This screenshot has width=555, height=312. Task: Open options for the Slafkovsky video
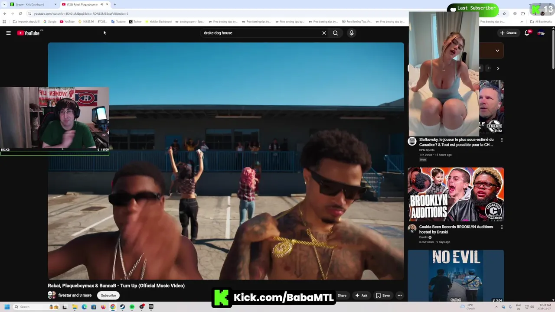(502, 140)
